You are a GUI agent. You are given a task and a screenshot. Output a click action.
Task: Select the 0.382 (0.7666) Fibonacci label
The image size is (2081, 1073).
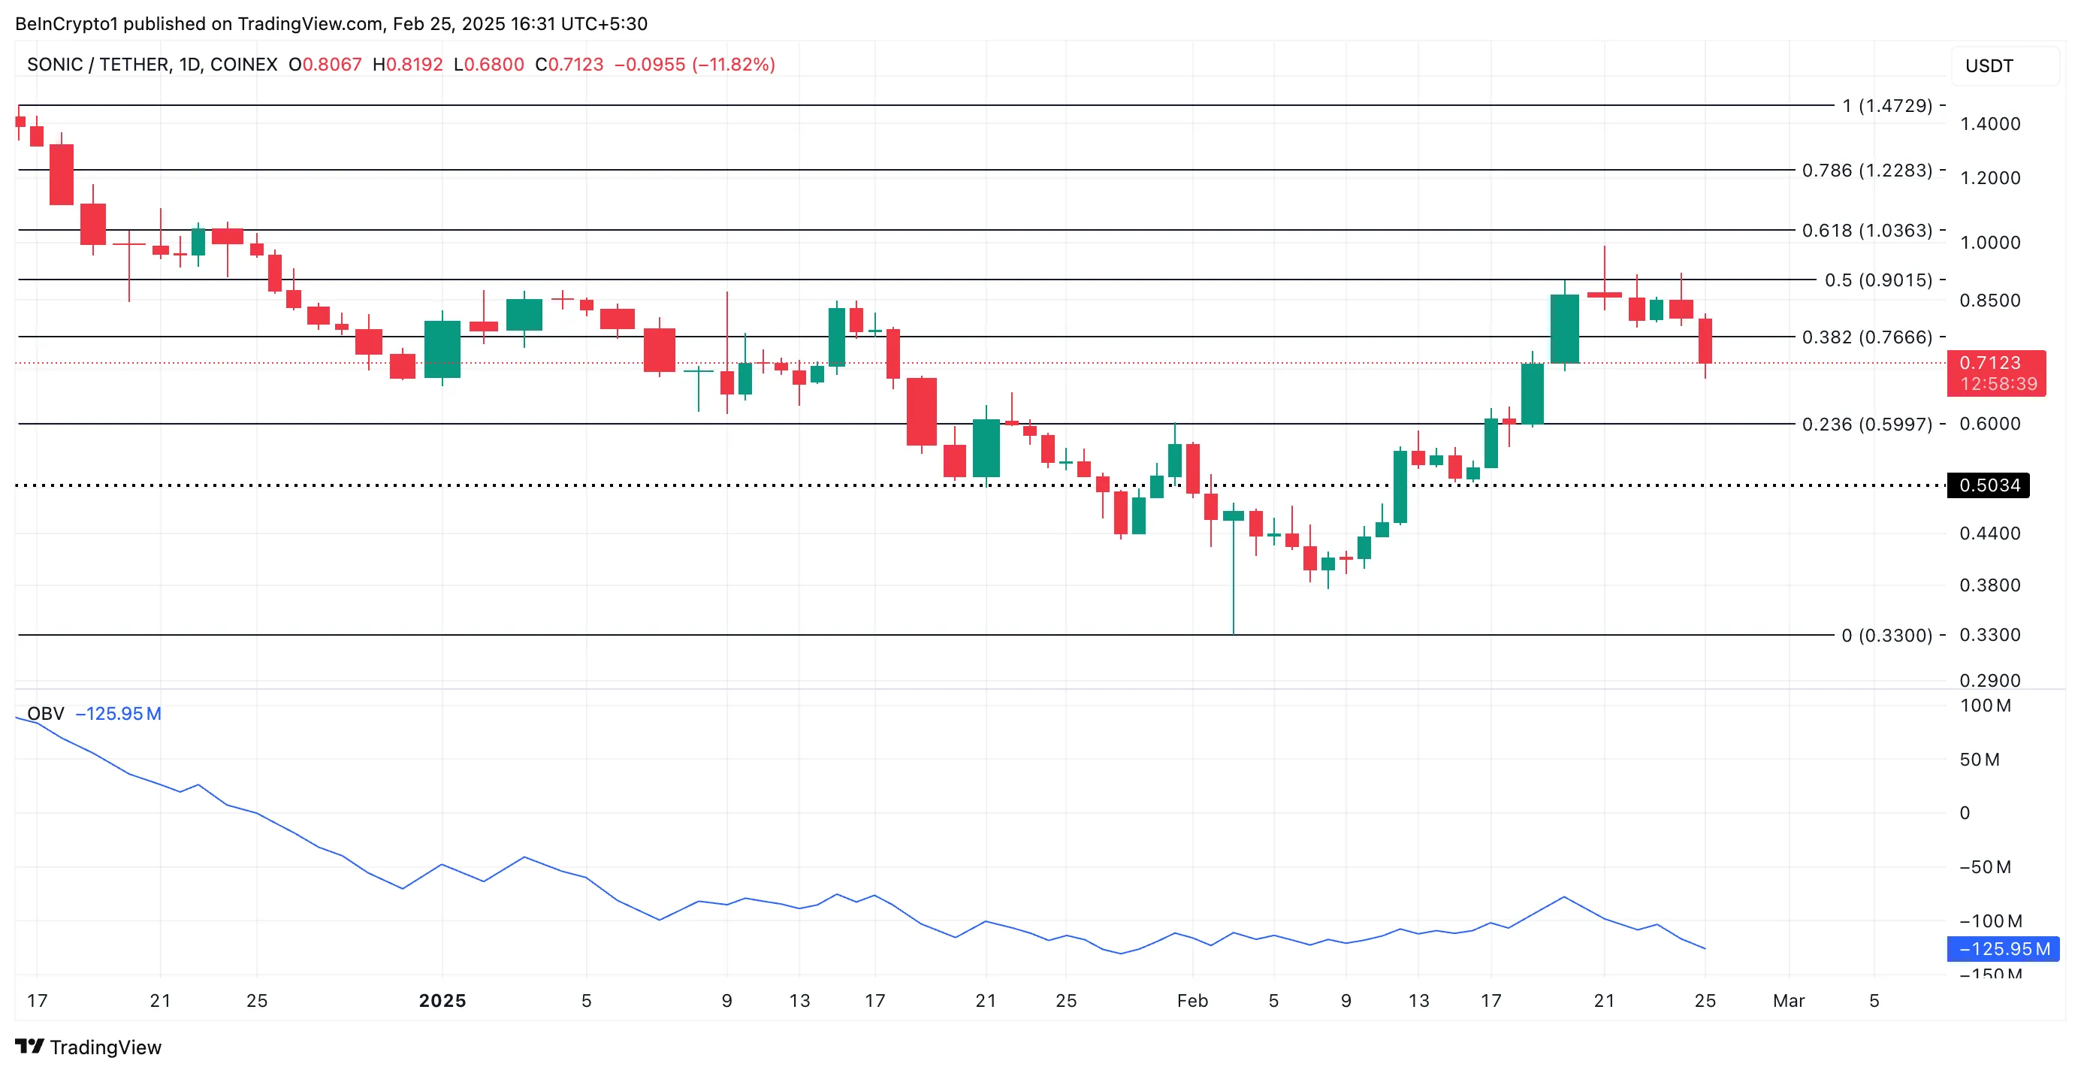point(1867,337)
